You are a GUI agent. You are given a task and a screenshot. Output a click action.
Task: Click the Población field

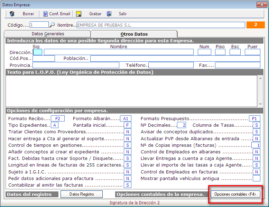(x=175, y=58)
